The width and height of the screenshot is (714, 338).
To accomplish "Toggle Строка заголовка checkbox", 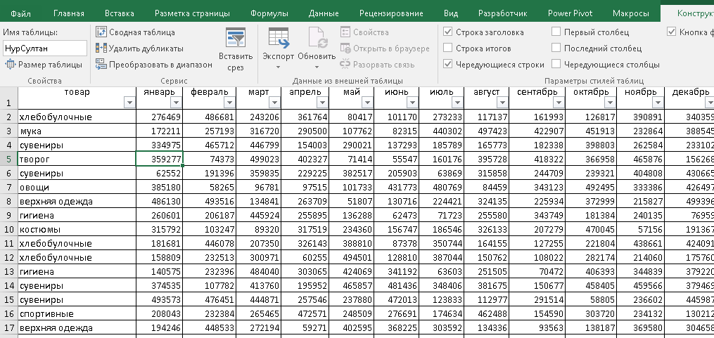I will coord(447,32).
